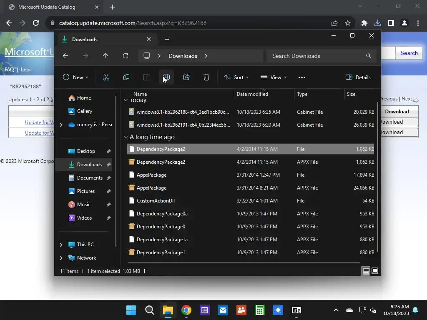The width and height of the screenshot is (427, 320).
Task: Show hidden icons in system tray
Action: [336, 310]
